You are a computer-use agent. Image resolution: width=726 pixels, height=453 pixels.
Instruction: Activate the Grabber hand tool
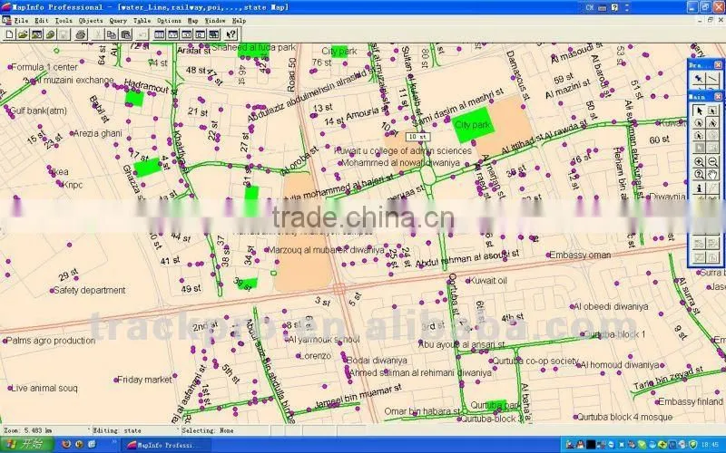tap(712, 175)
